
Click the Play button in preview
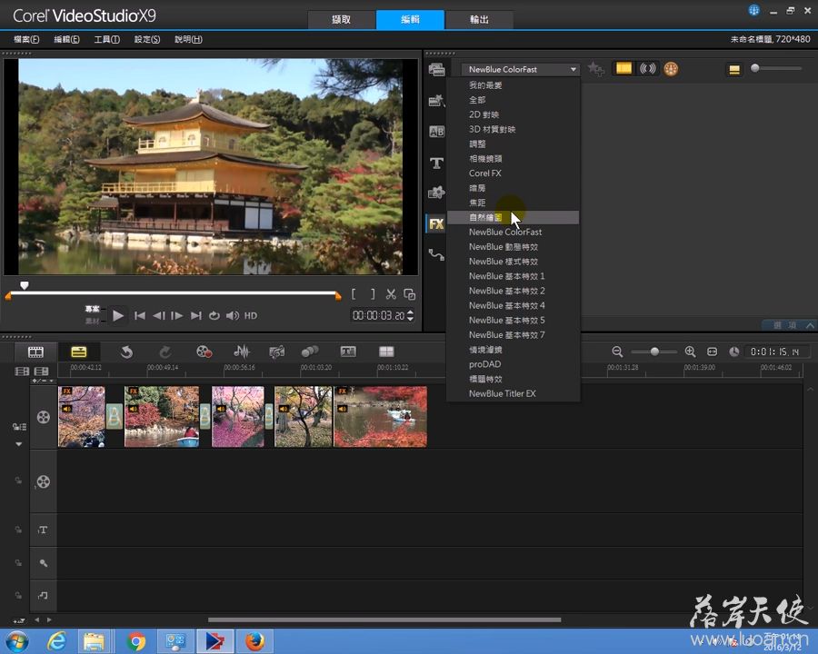[118, 315]
